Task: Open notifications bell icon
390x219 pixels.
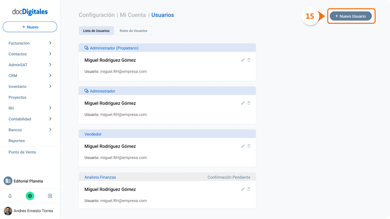Action: (x=10, y=196)
